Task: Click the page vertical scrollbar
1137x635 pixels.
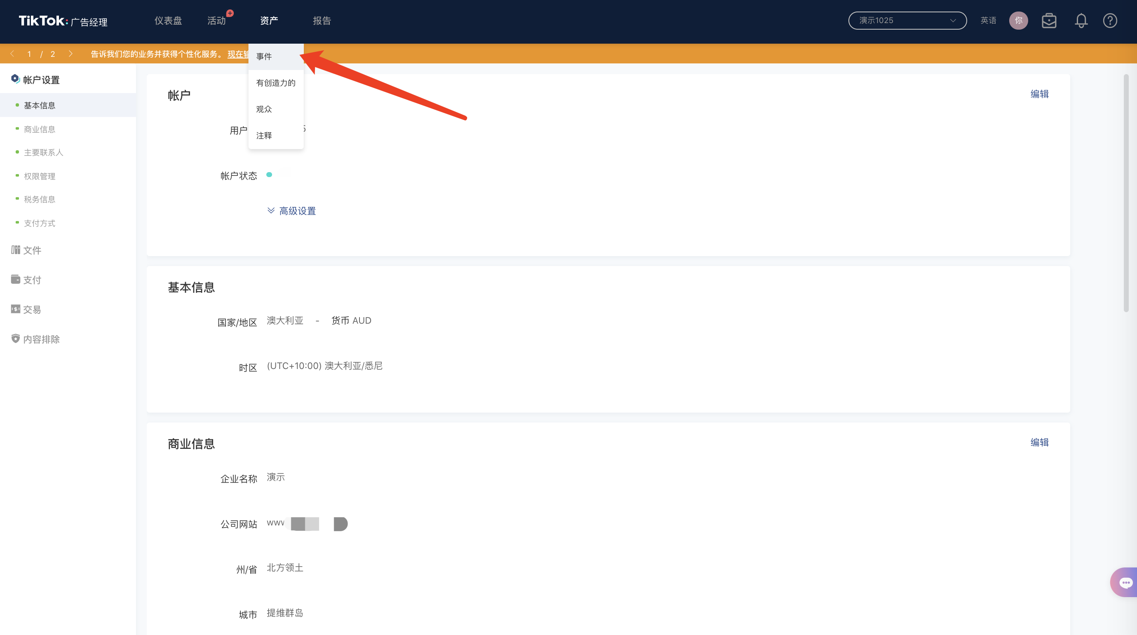Action: 1126,194
